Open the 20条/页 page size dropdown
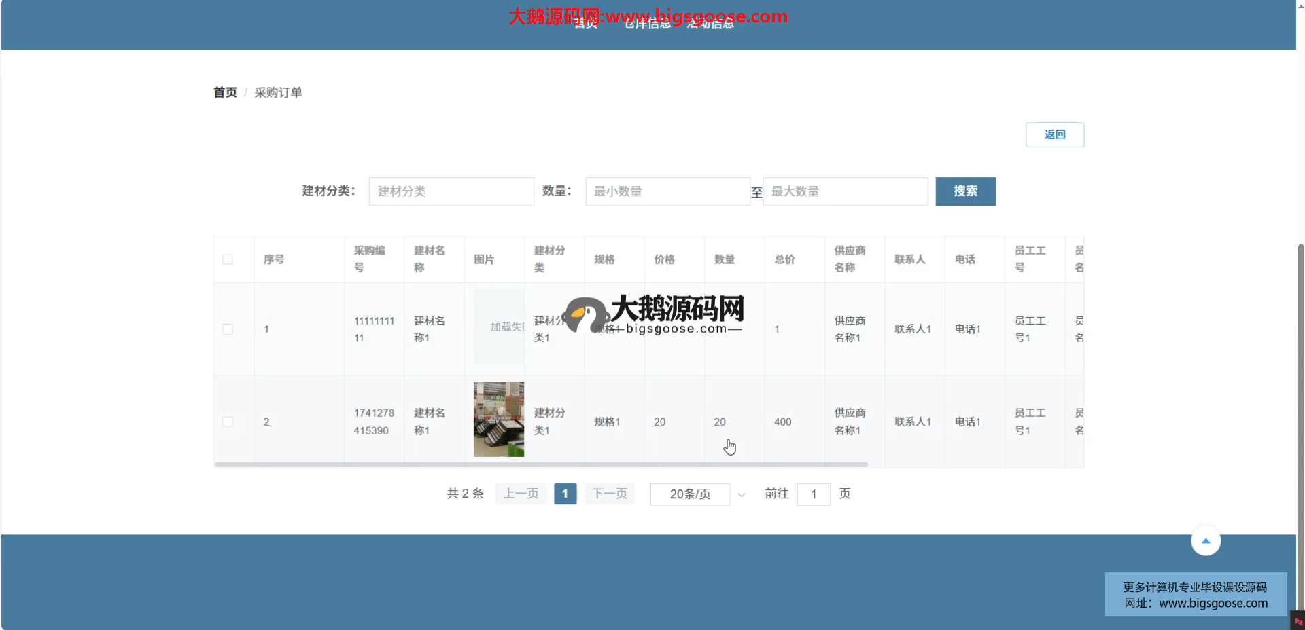 pyautogui.click(x=690, y=494)
